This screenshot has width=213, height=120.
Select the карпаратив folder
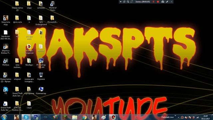29,90
